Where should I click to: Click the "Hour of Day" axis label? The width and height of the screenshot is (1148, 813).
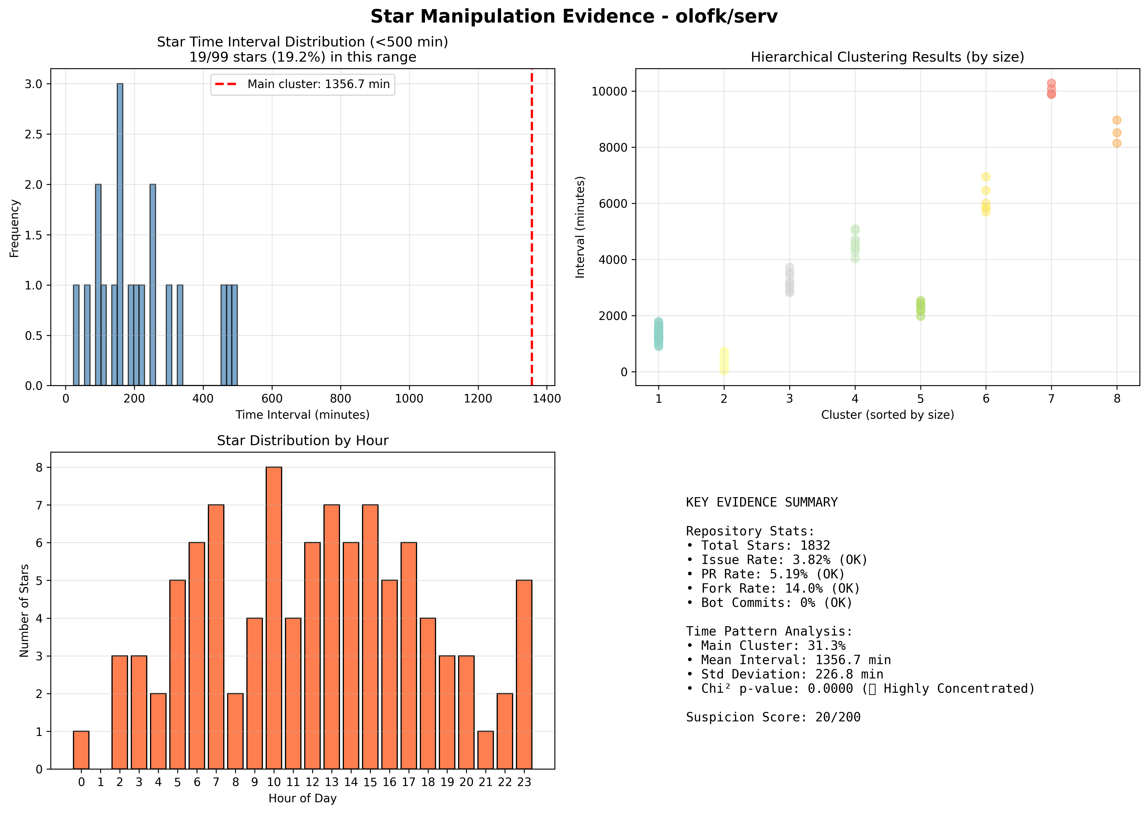(303, 798)
